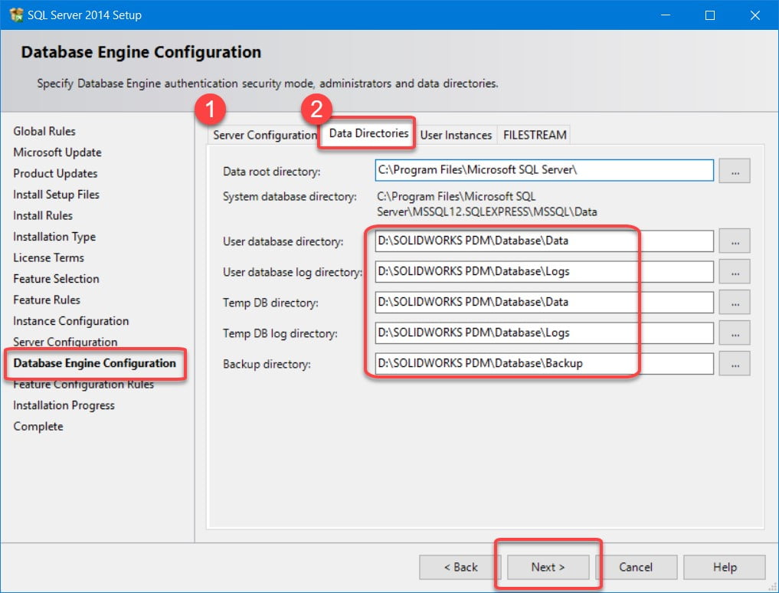
Task: Click the Next button
Action: point(548,567)
